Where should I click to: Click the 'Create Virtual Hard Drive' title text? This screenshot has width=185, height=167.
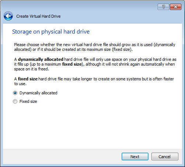38,16
